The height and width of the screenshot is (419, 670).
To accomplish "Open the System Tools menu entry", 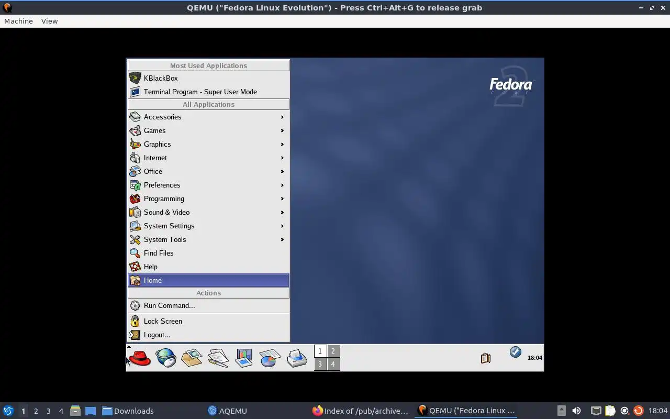I will tap(208, 239).
